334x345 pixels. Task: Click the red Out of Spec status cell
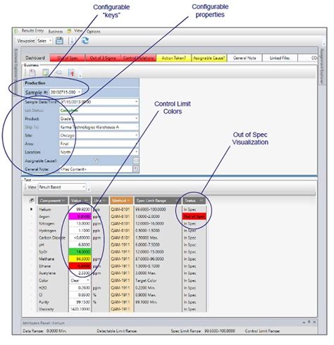[194, 216]
